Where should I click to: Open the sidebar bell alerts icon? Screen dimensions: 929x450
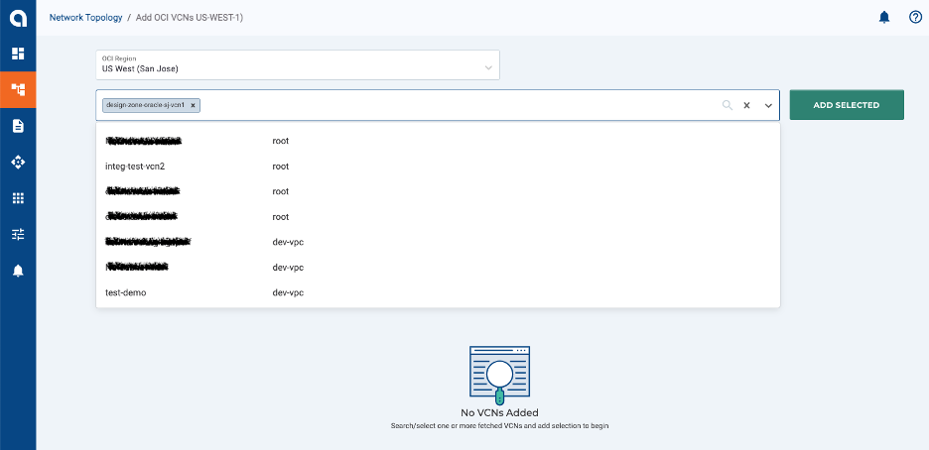coord(18,271)
